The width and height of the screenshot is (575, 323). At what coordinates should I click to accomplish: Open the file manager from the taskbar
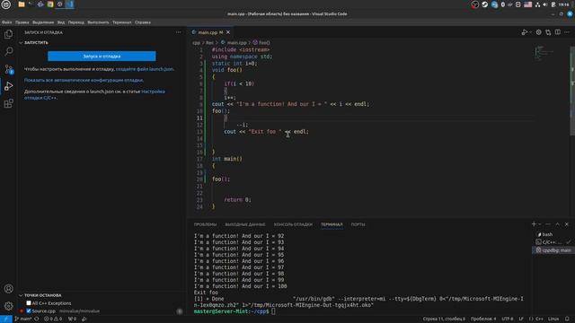pyautogui.click(x=22, y=4)
